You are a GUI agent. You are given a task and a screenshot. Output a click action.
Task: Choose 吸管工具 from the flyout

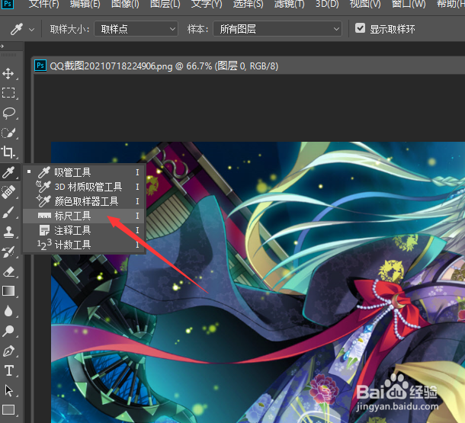pyautogui.click(x=83, y=172)
